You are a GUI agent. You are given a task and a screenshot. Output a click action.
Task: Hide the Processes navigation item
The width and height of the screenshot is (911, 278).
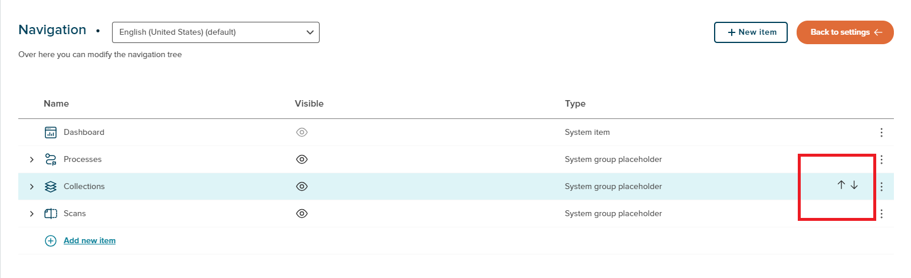[x=302, y=160]
